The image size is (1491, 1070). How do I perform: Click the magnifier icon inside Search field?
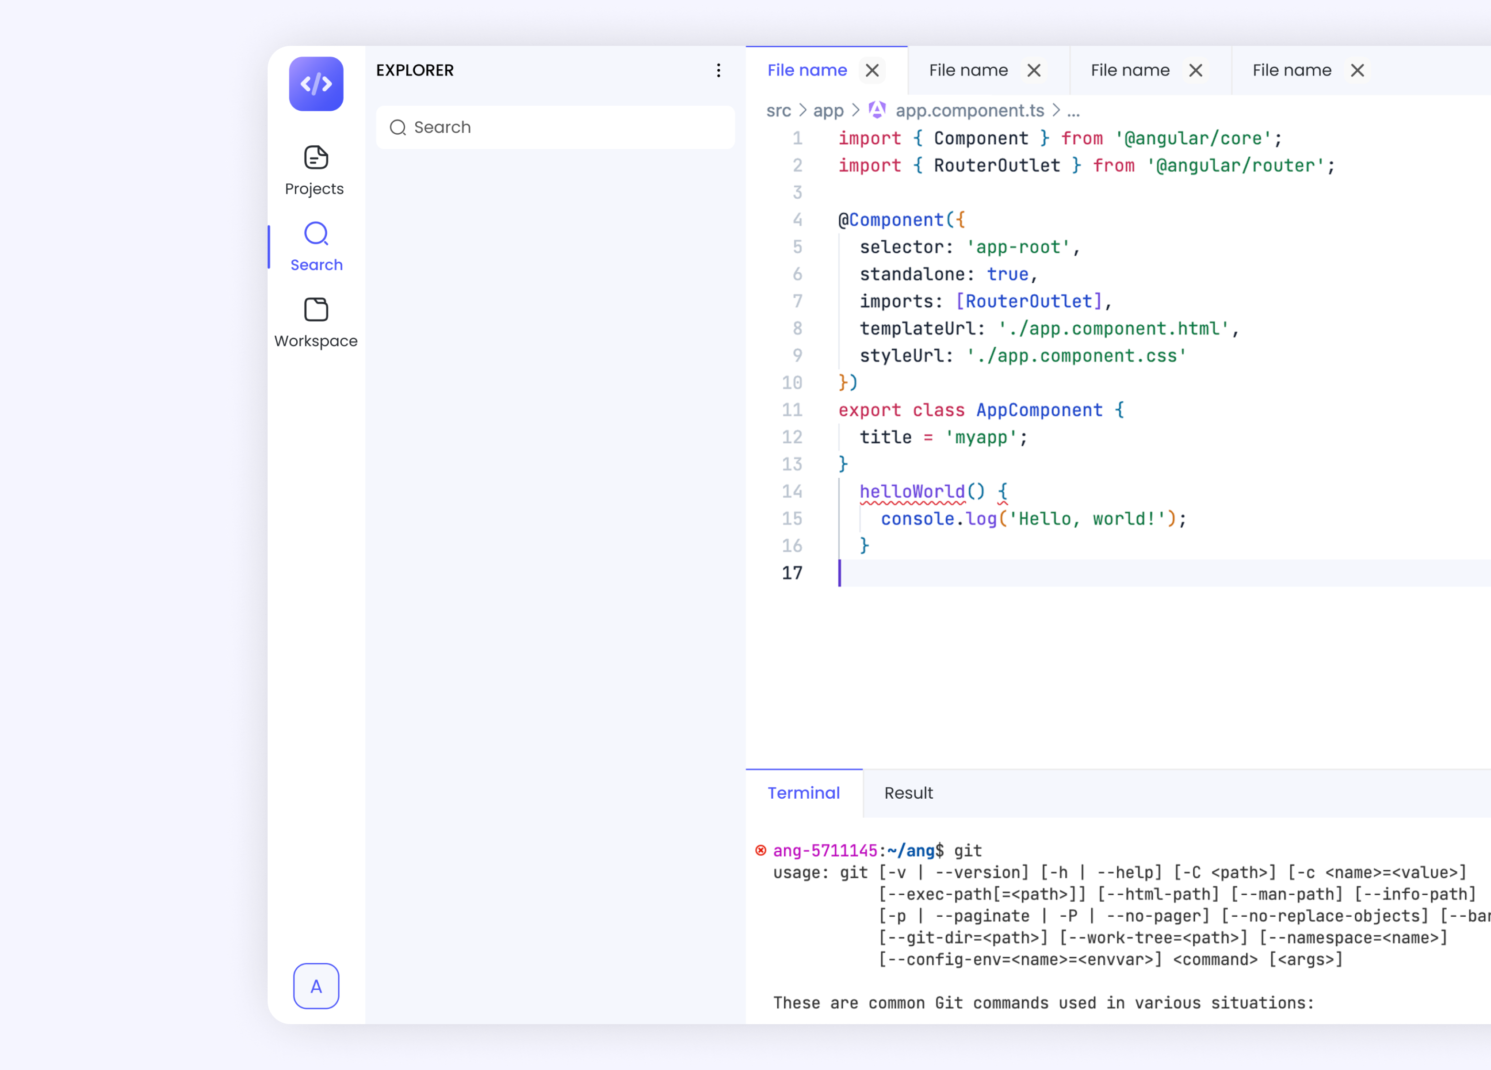point(398,128)
